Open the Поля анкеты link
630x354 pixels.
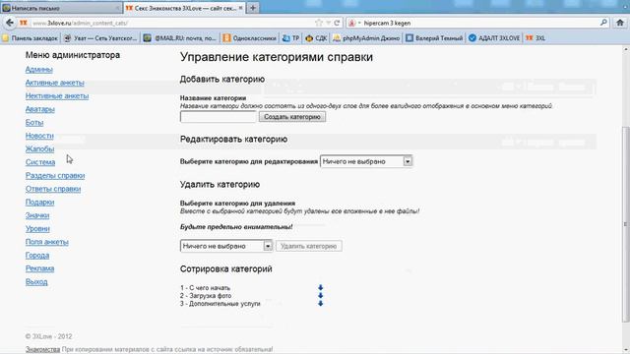[47, 242]
